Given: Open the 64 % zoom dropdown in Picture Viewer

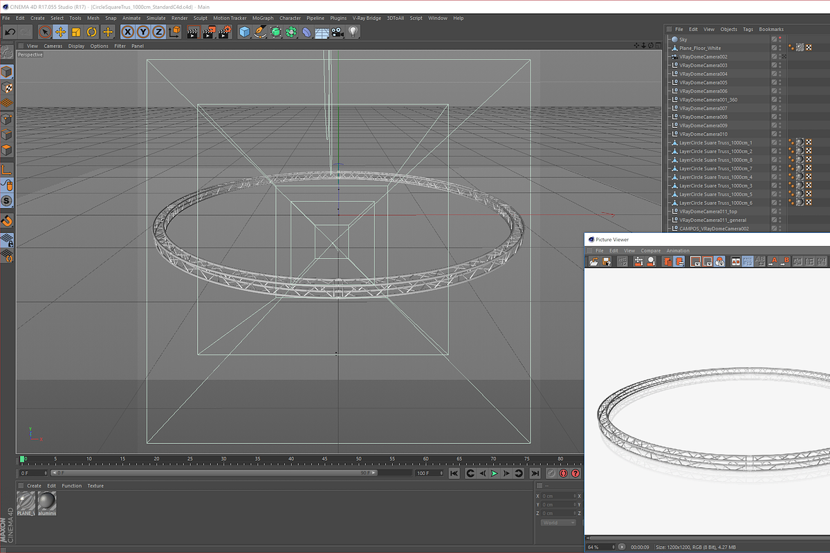Looking at the screenshot, I should [601, 547].
